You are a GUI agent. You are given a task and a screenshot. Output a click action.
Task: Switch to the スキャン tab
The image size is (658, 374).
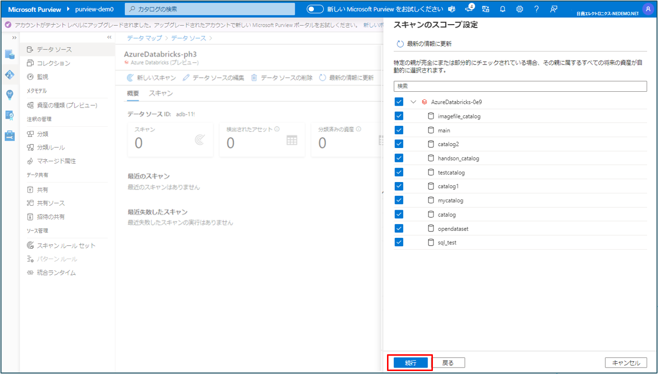[161, 93]
